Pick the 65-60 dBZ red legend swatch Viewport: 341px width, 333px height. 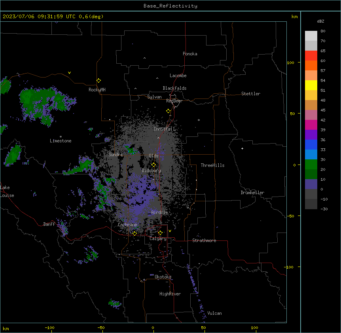coord(311,56)
